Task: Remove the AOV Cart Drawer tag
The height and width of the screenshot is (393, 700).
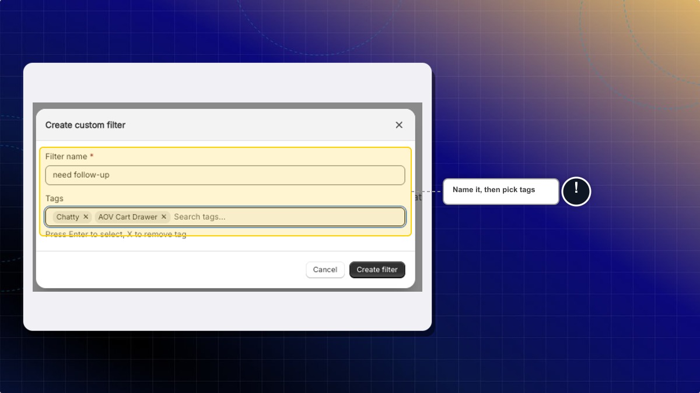Action: 164,217
